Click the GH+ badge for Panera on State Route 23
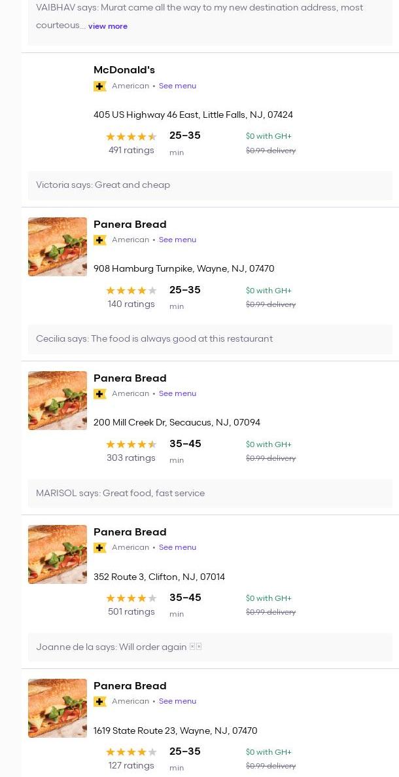 [x=99, y=702]
